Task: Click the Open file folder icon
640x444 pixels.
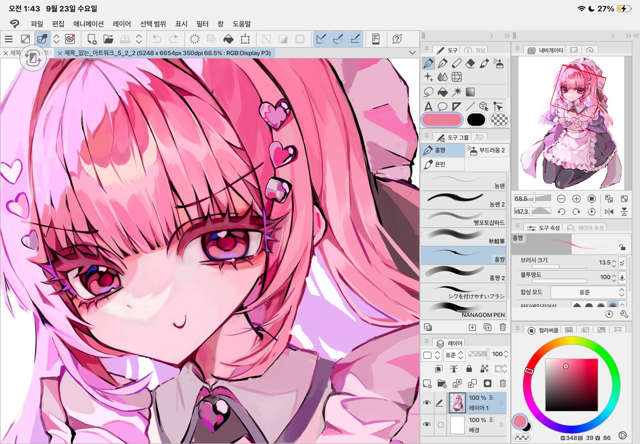Action: [x=108, y=39]
